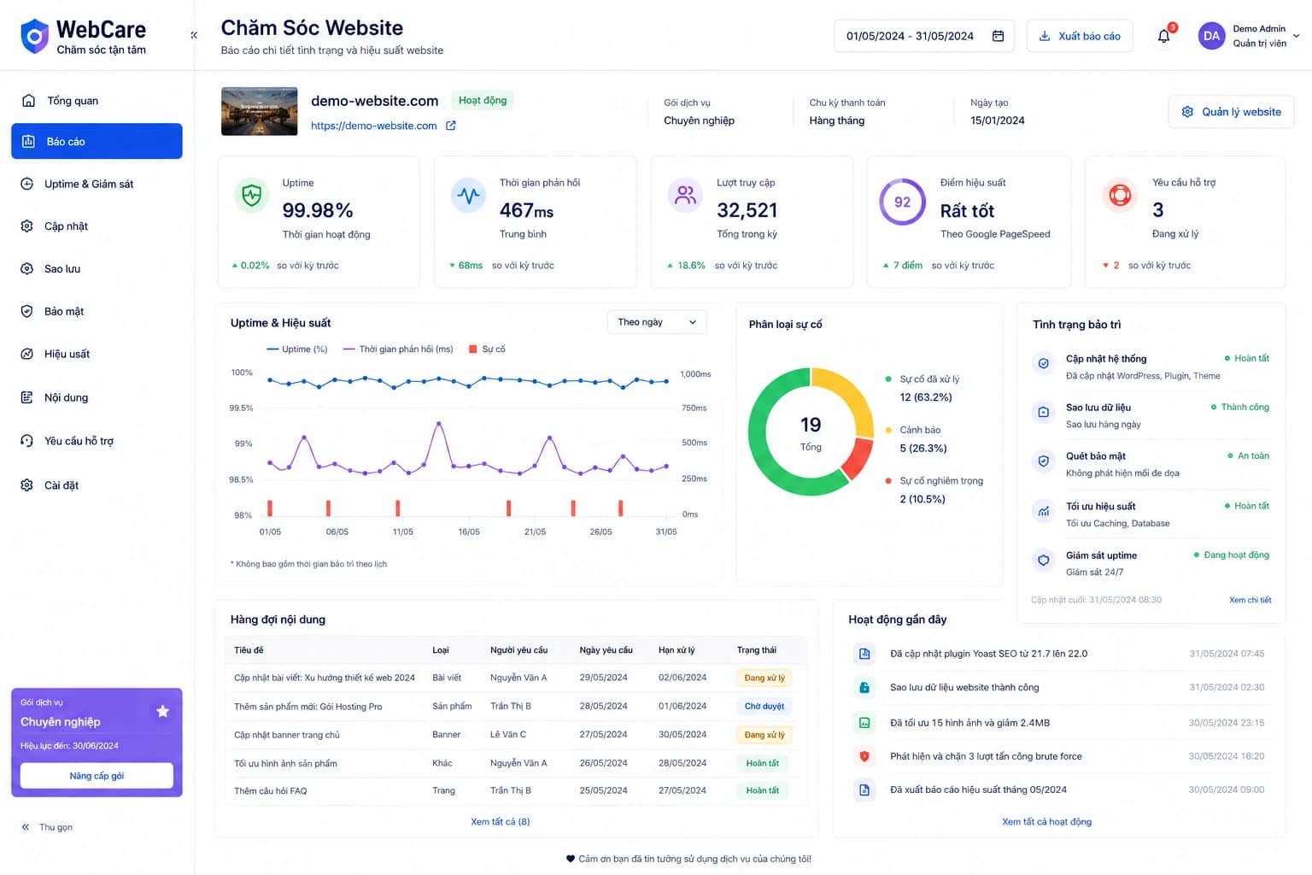Click the star icon in plan card
The height and width of the screenshot is (875, 1312).
(162, 711)
